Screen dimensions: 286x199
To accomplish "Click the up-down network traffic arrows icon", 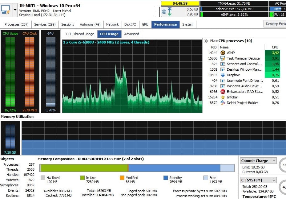I will pyautogui.click(x=170, y=12).
